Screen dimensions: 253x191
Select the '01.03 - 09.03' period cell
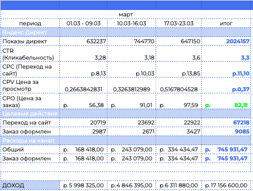coord(84,23)
